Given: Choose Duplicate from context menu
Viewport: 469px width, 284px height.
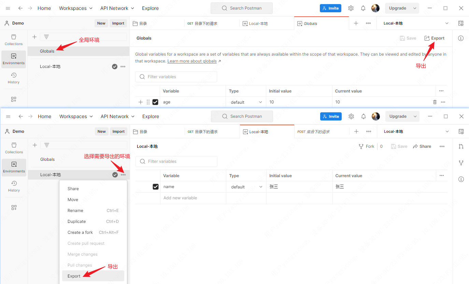Looking at the screenshot, I should (x=93, y=222).
